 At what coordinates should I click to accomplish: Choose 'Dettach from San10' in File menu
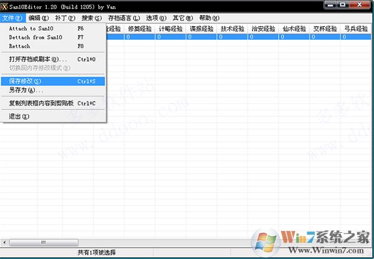click(36, 37)
